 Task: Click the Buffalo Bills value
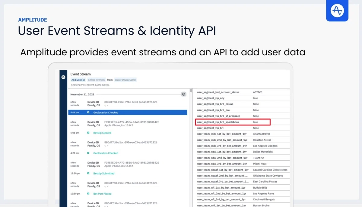point(260,187)
